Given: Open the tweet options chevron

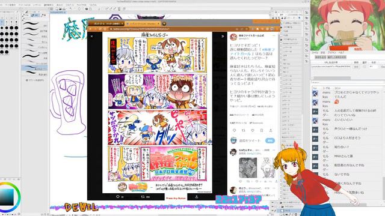Looking at the screenshot, I should tap(274, 36).
